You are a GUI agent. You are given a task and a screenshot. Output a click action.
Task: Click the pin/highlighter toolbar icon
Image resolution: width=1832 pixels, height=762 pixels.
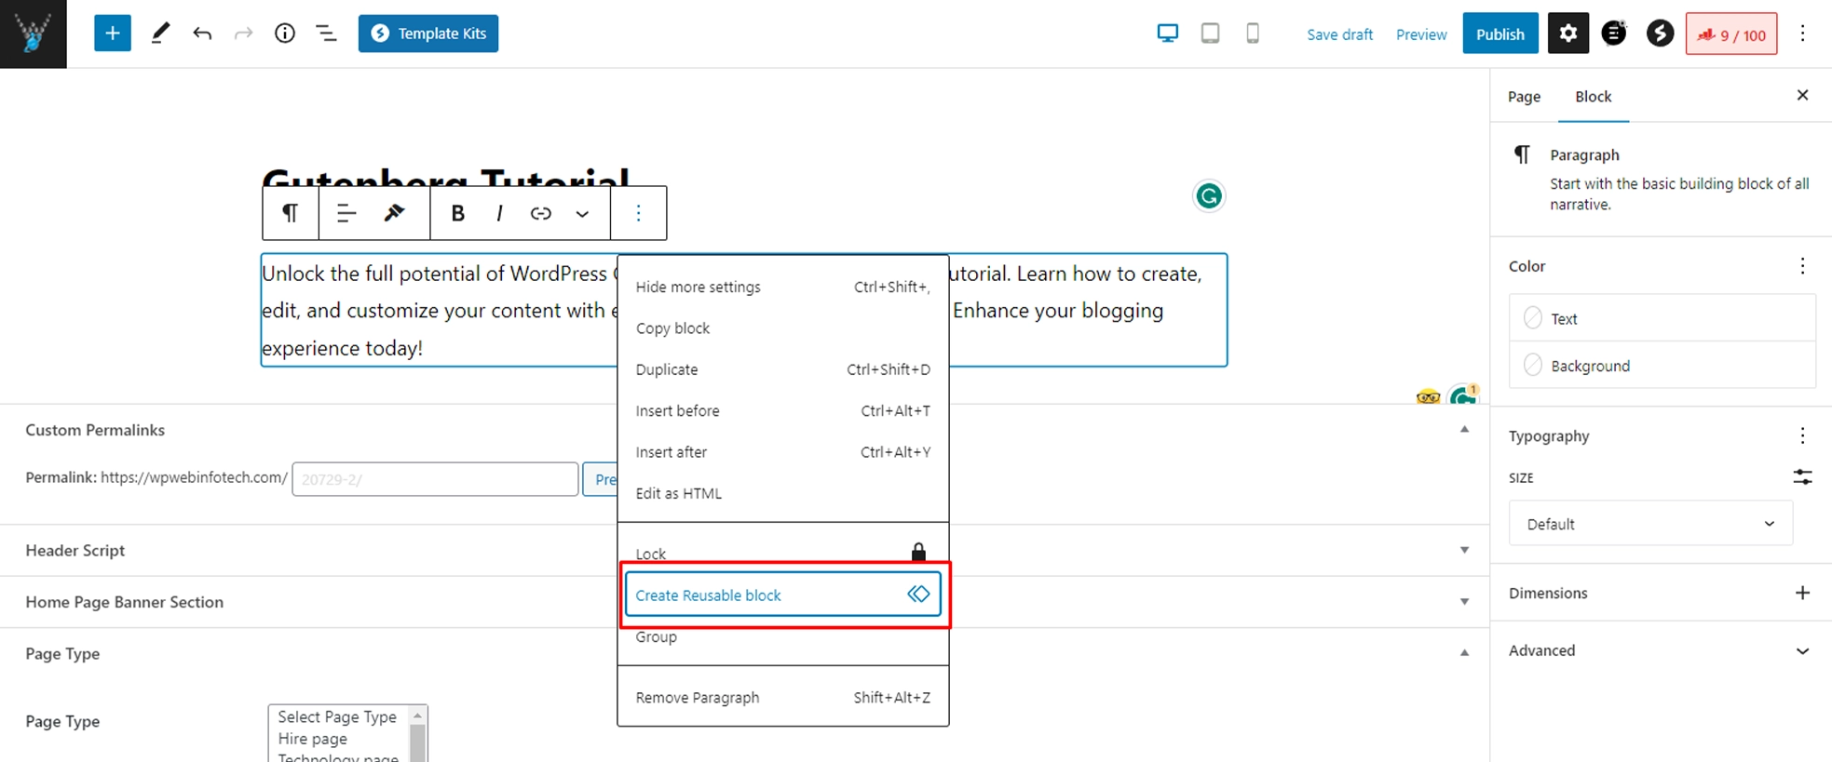pyautogui.click(x=394, y=213)
